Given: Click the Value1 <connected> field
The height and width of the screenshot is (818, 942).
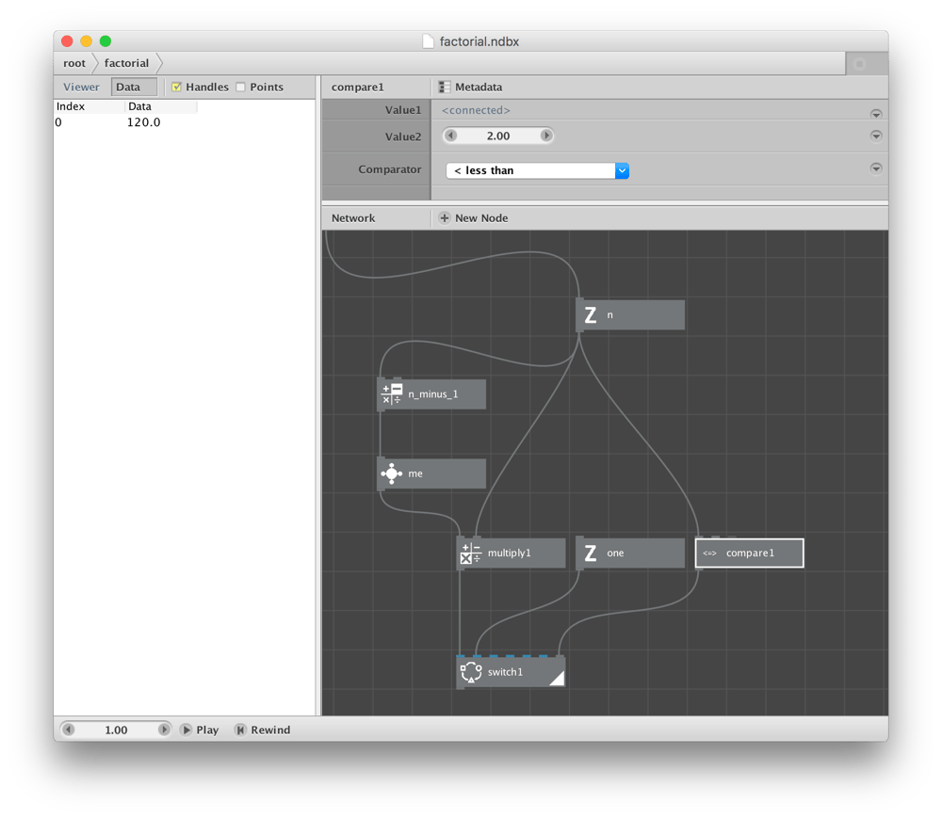Looking at the screenshot, I should pyautogui.click(x=476, y=110).
